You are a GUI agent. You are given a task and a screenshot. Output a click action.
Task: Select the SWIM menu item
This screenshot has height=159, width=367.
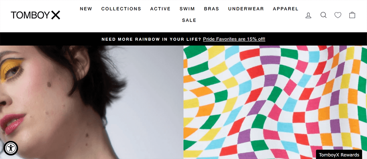[187, 9]
